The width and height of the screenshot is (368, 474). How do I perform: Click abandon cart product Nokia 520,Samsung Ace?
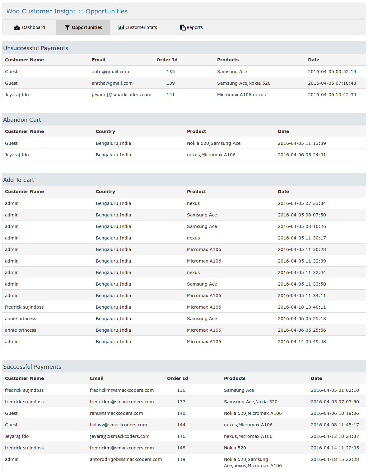click(214, 143)
